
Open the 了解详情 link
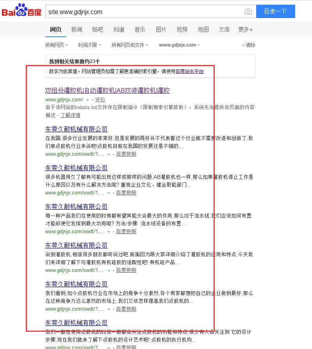click(70, 115)
